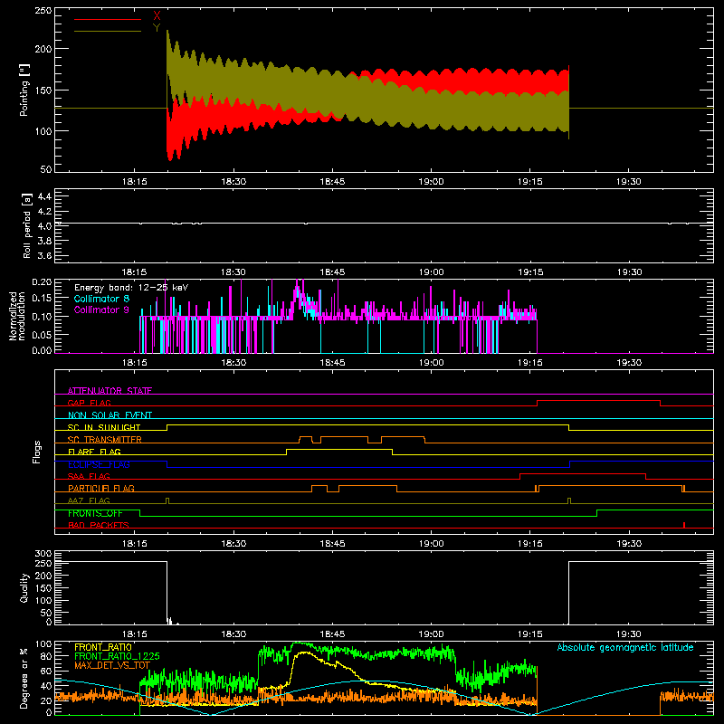The width and height of the screenshot is (724, 724).
Task: Click the ATTENUATOR_STATE flag label
Action: coord(110,391)
